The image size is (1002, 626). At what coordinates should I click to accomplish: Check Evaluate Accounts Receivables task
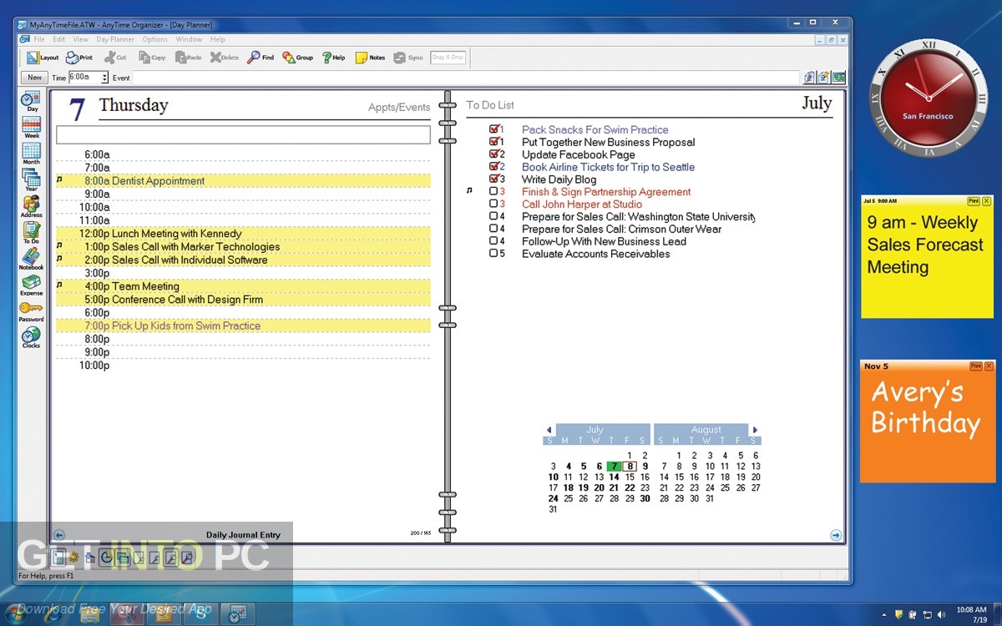click(493, 254)
